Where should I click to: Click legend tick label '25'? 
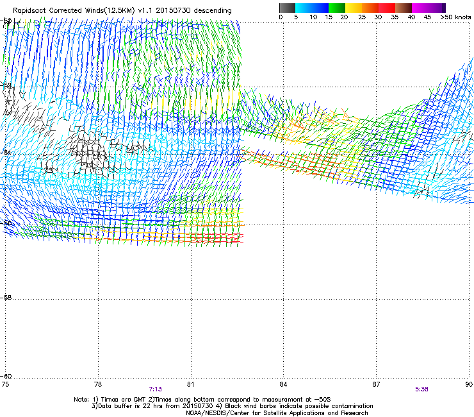click(362, 17)
